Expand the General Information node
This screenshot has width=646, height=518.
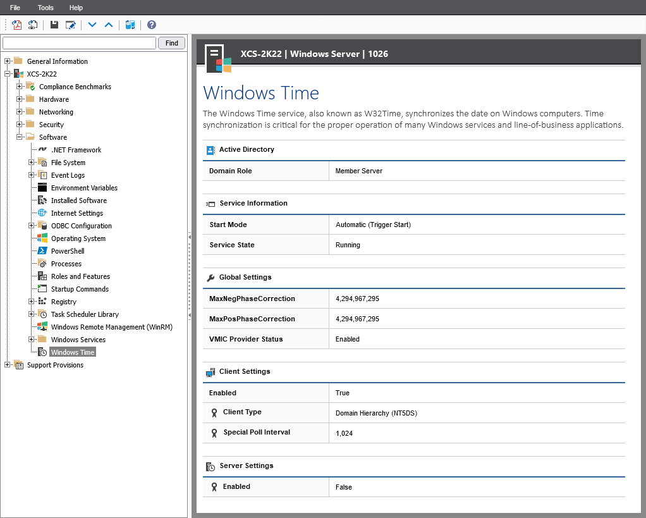tap(7, 61)
